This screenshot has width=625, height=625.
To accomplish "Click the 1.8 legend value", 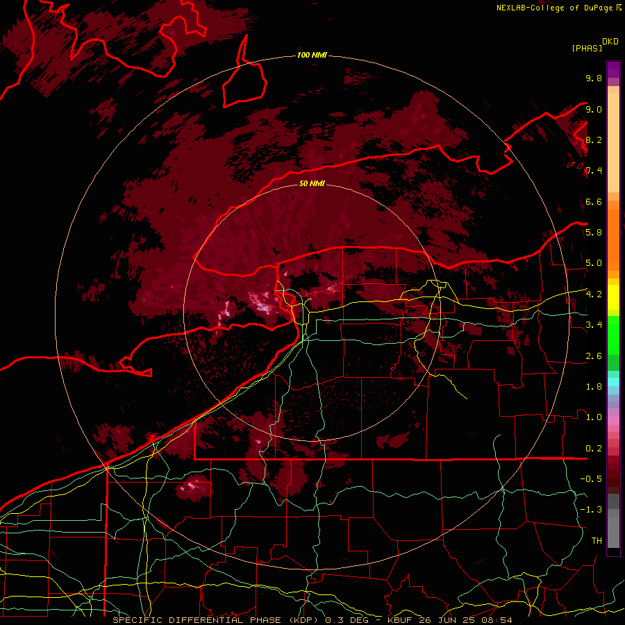I will pyautogui.click(x=594, y=386).
